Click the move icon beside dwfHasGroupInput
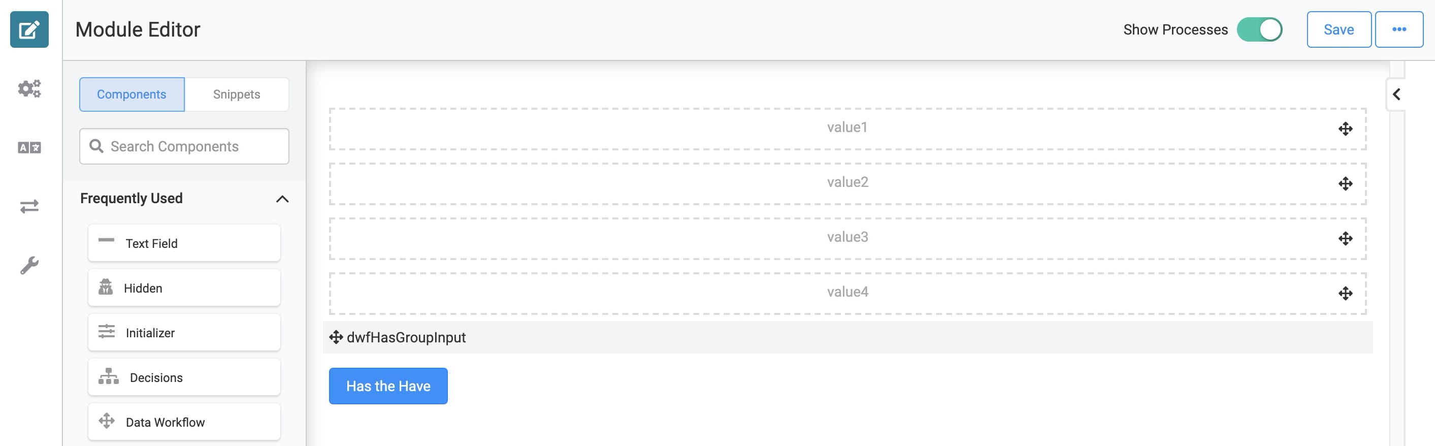This screenshot has width=1435, height=446. (x=335, y=337)
